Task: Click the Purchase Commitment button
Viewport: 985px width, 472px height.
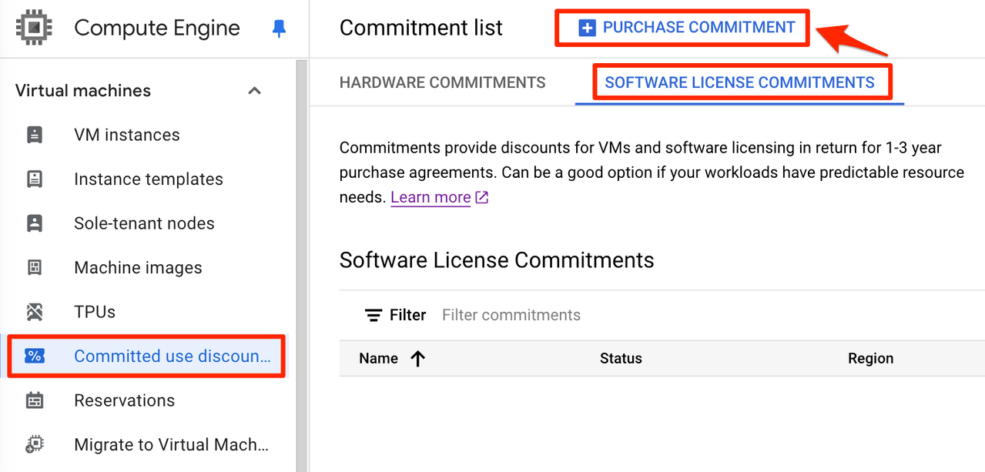Action: pos(687,28)
